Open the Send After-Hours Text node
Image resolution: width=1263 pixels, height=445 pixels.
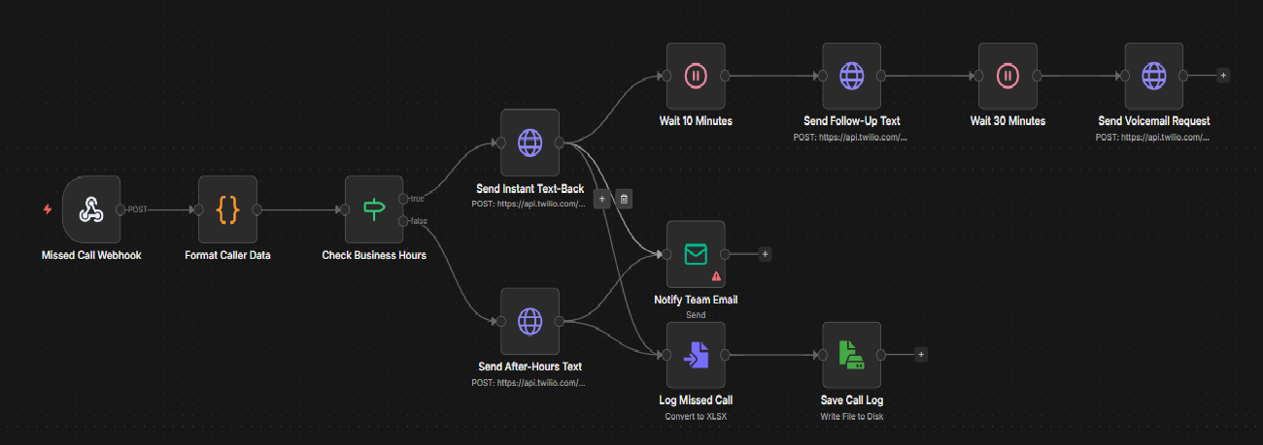point(529,321)
